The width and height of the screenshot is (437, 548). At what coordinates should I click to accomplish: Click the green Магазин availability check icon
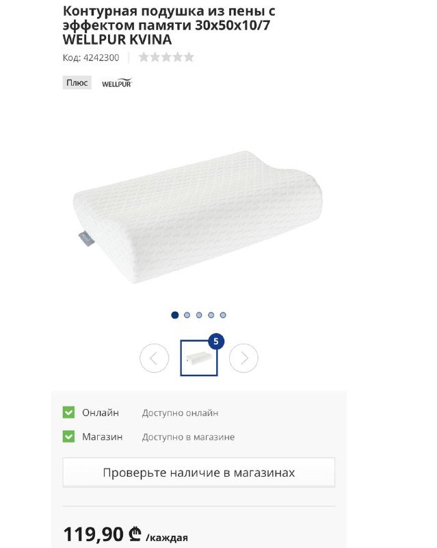coord(68,436)
